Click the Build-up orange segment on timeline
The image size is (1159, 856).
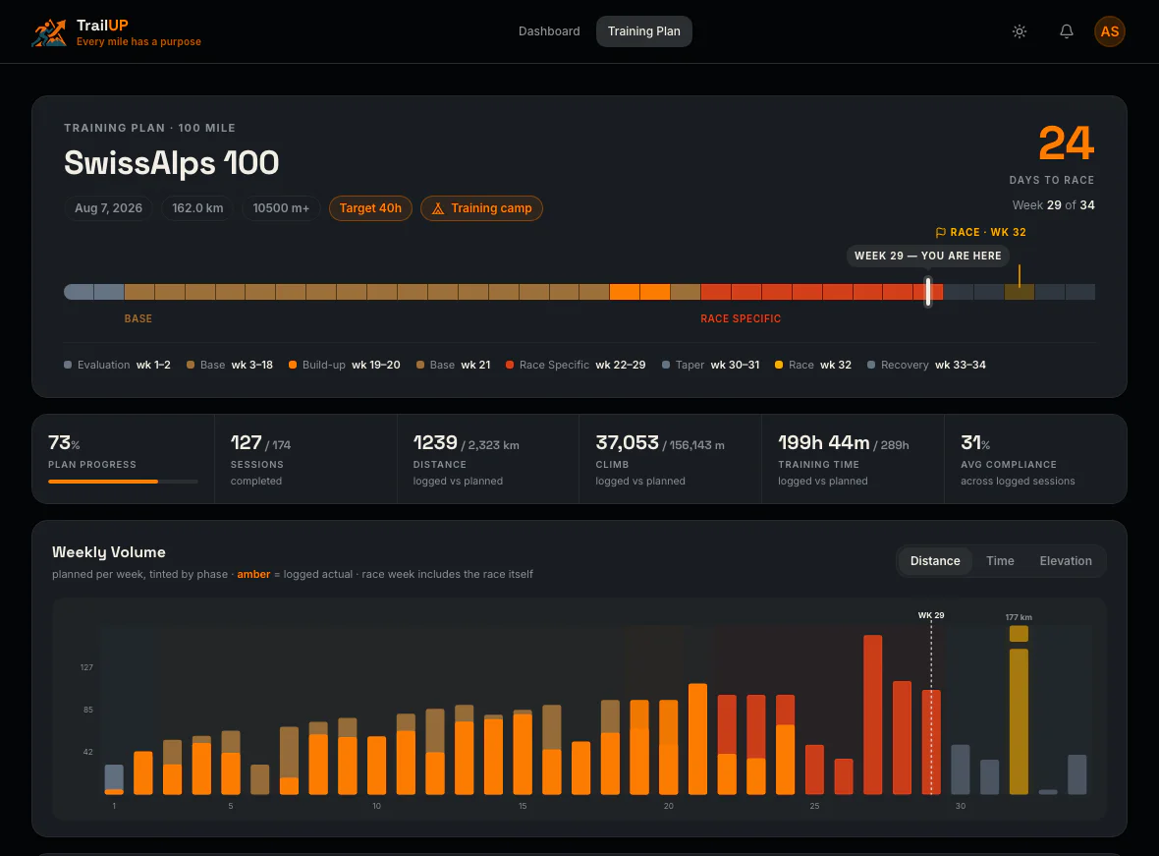pos(639,292)
